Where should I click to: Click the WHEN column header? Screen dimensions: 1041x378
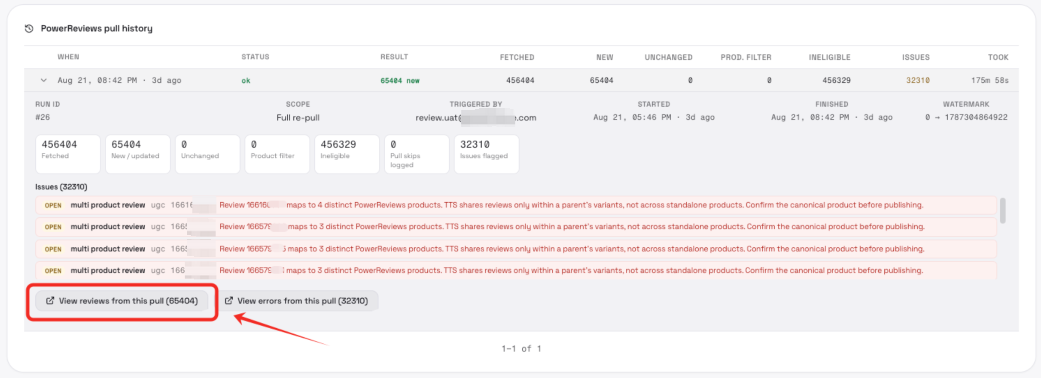[68, 57]
